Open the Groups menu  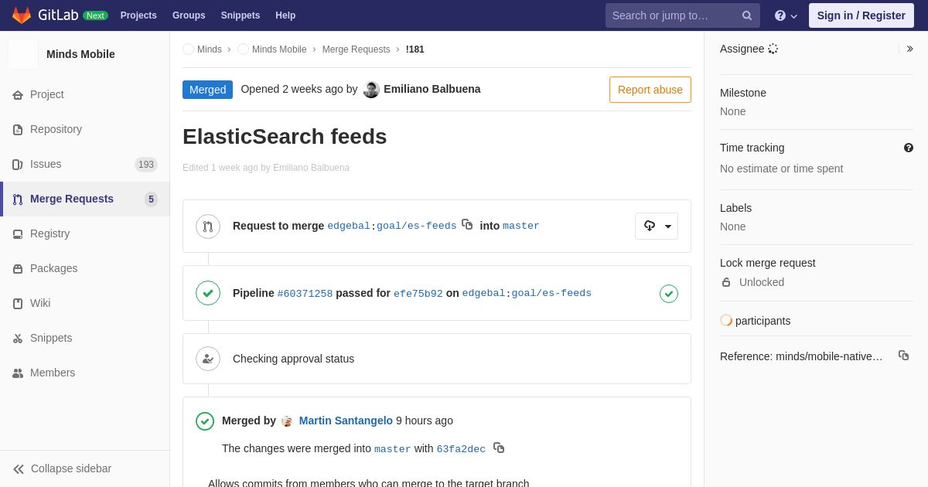(x=189, y=15)
